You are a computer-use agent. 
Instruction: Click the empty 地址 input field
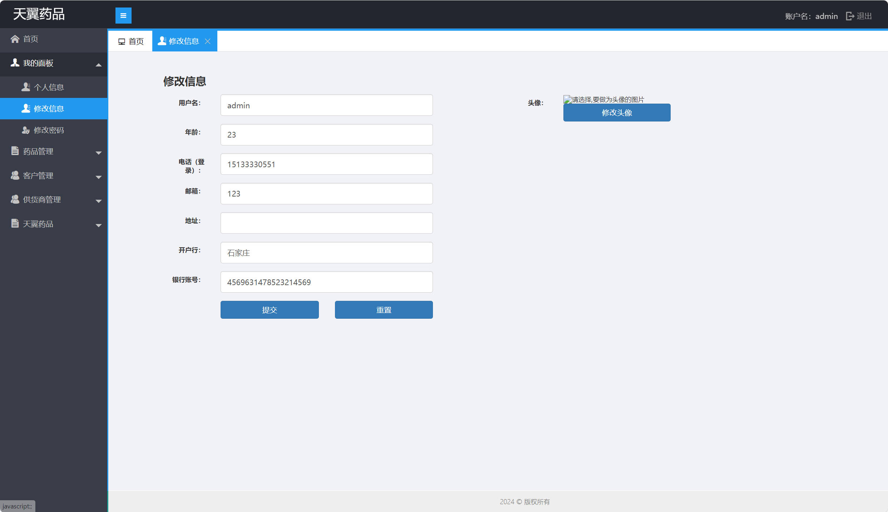click(x=326, y=223)
